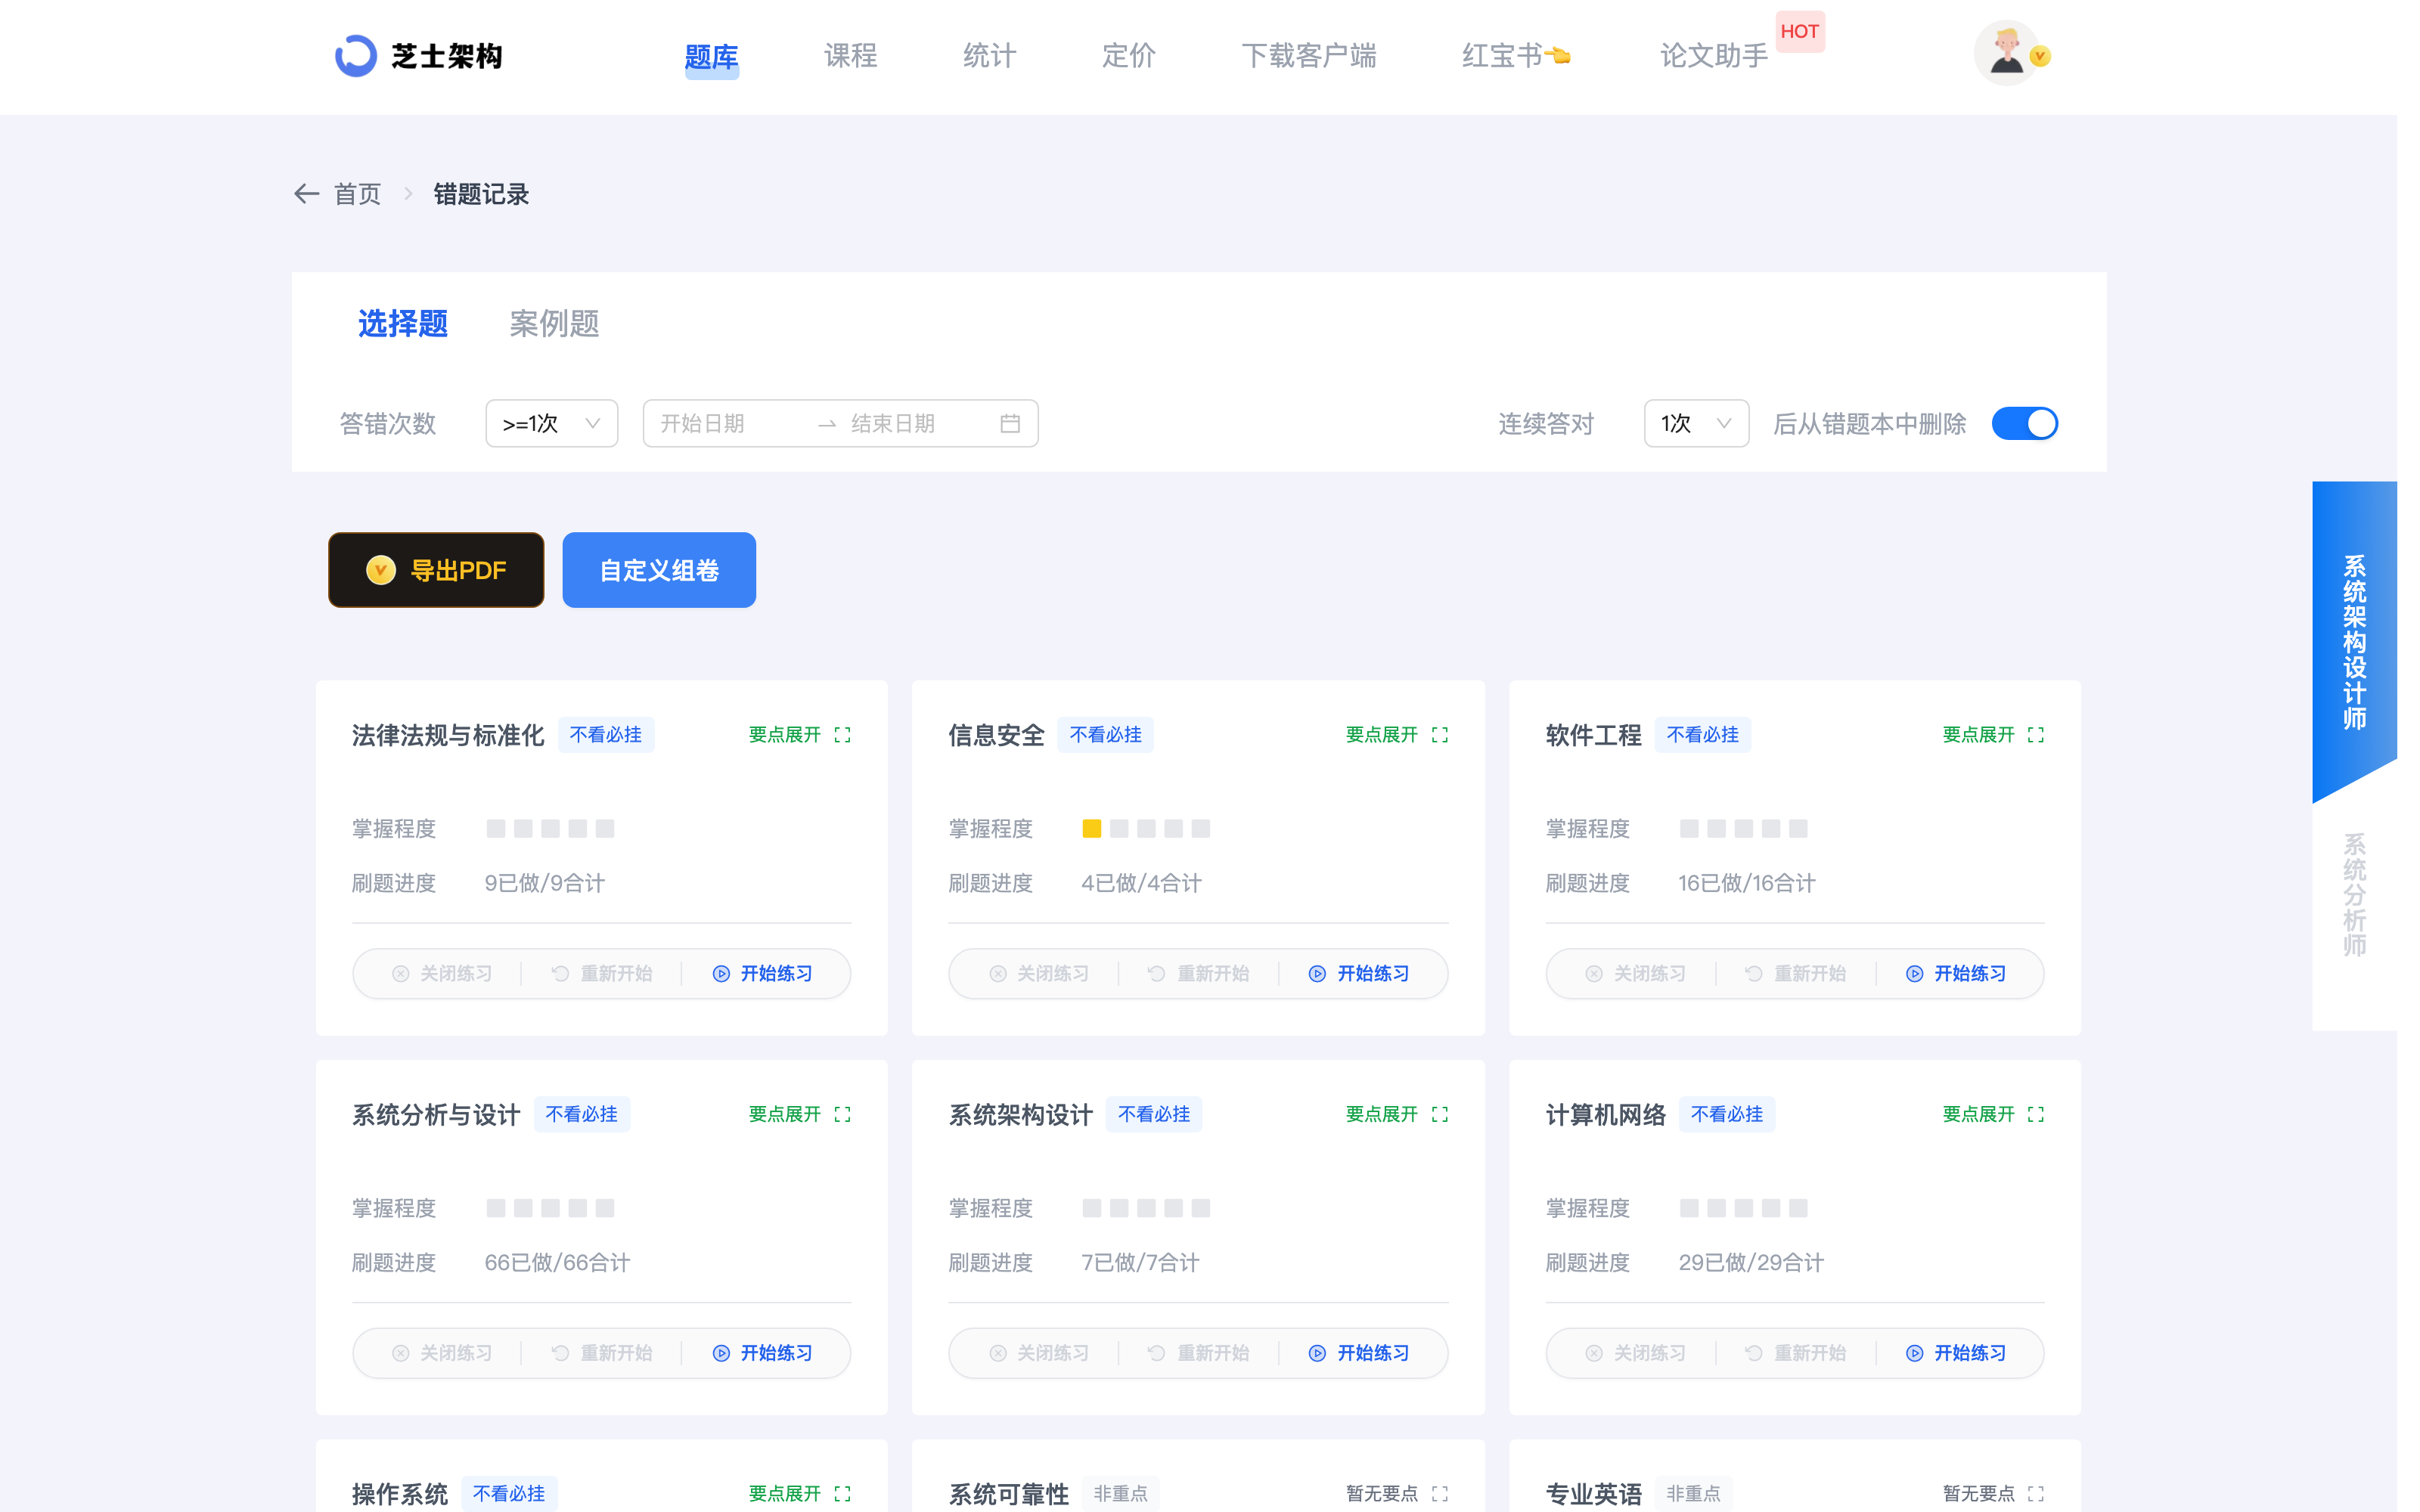This screenshot has height=1512, width=2420.
Task: Open 论文助手 in the navigation
Action: coord(1714,56)
